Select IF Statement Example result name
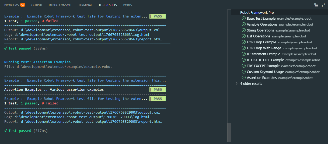The height and width of the screenshot is (144, 328). [x=263, y=54]
